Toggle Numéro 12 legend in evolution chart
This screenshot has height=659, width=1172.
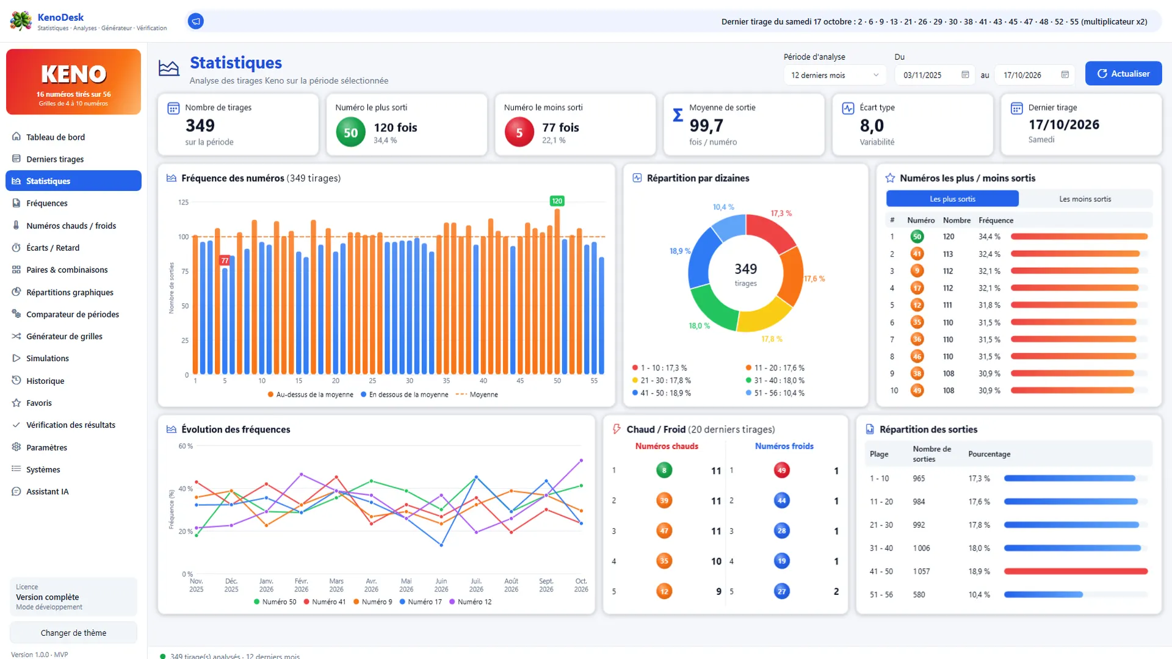pyautogui.click(x=470, y=602)
